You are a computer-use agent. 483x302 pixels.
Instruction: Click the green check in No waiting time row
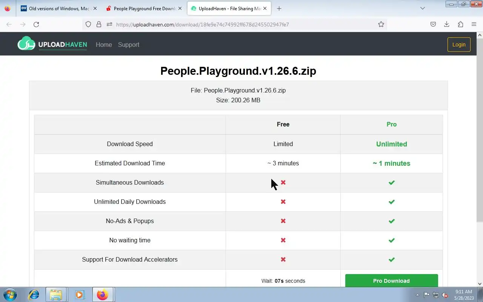point(392,240)
